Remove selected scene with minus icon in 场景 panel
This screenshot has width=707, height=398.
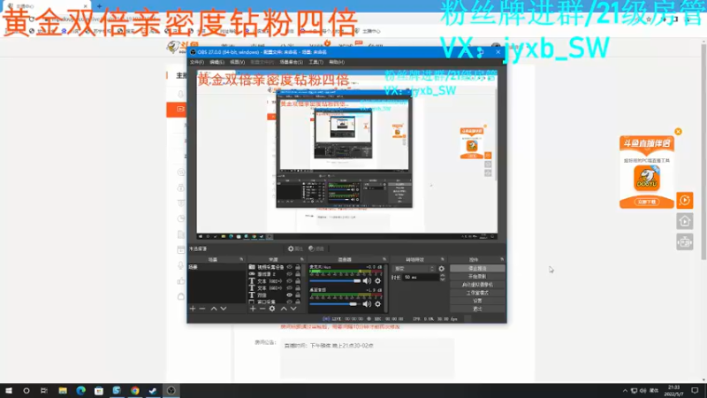pos(202,309)
